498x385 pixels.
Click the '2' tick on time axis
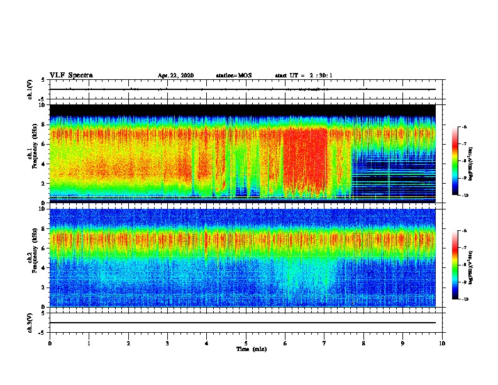click(128, 343)
